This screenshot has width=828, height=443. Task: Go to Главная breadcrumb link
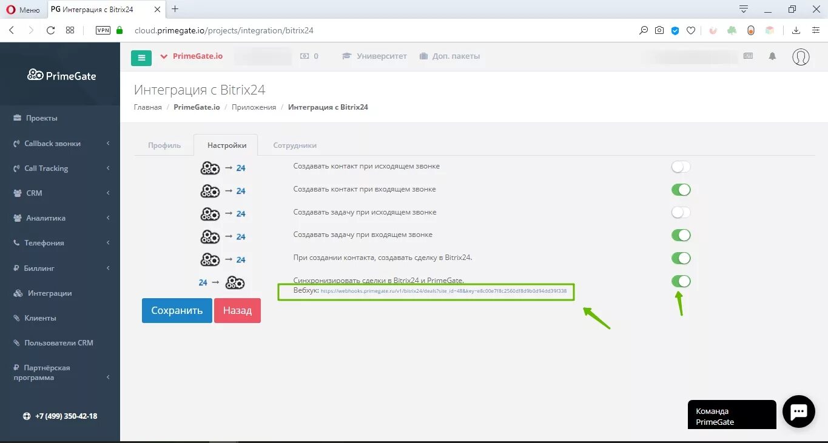(x=148, y=107)
